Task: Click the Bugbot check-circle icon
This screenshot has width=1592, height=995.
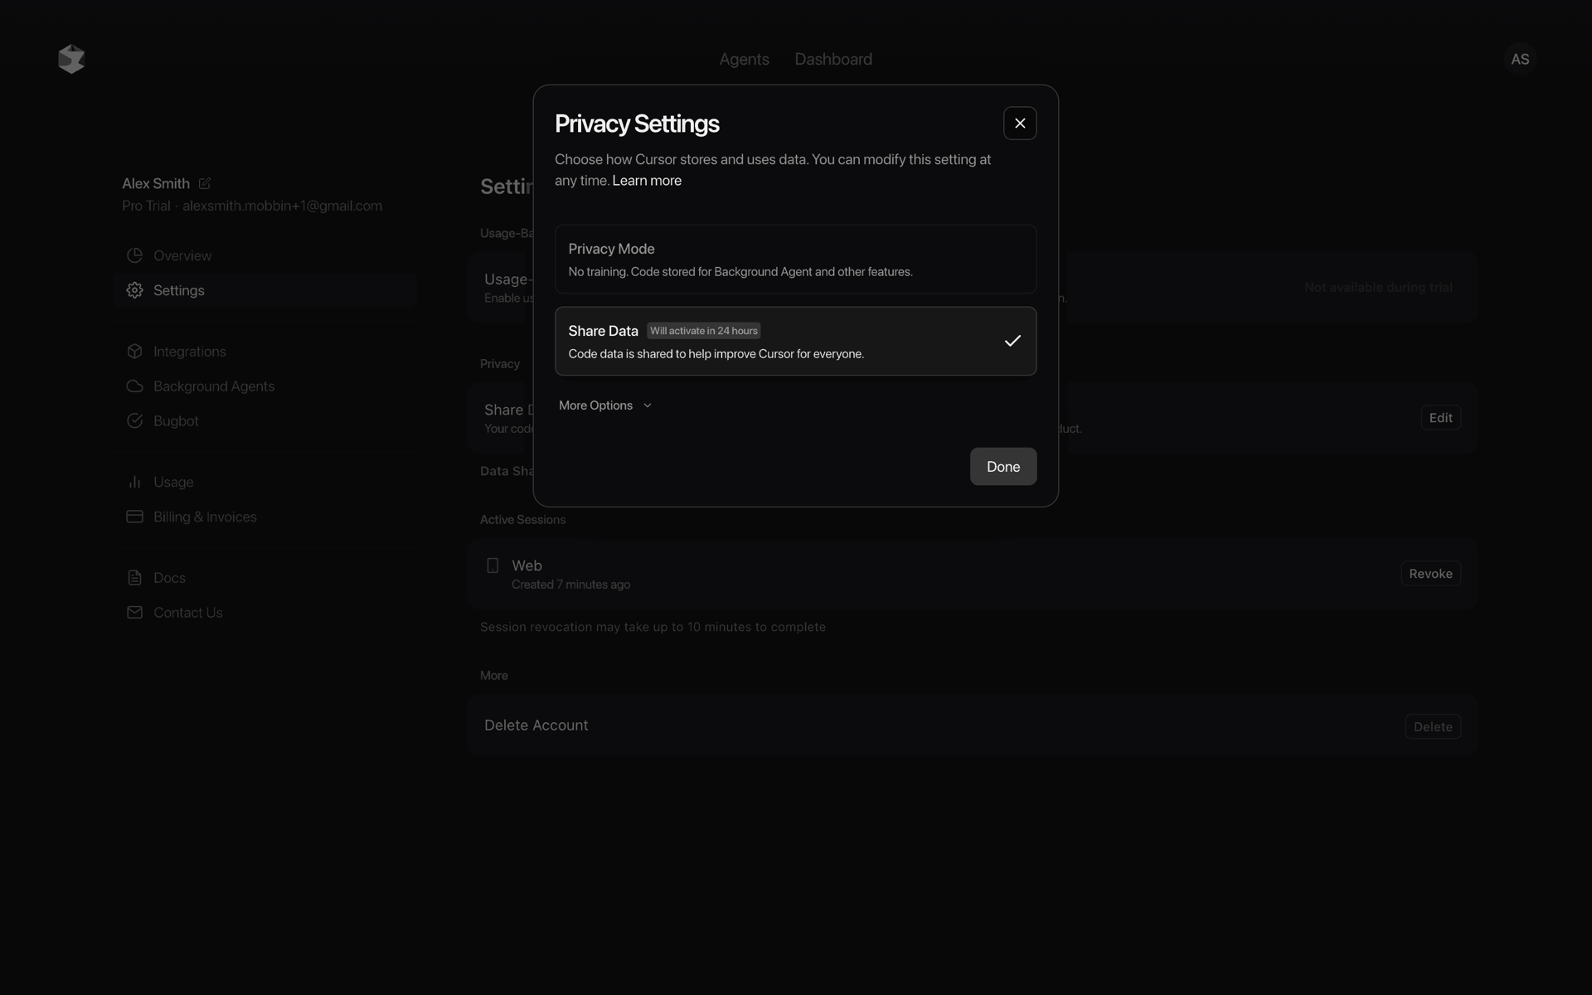Action: click(x=134, y=421)
